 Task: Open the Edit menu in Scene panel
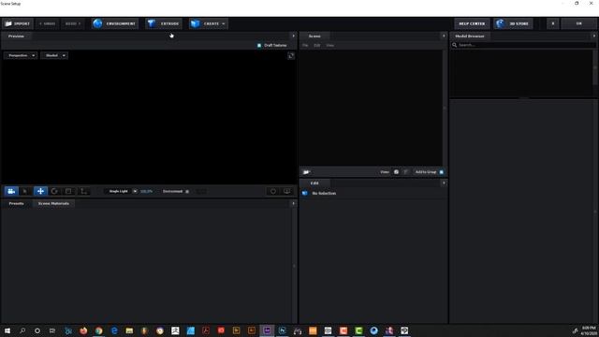(x=317, y=45)
